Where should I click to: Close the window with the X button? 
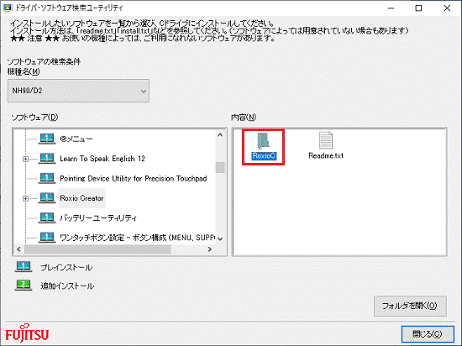pyautogui.click(x=447, y=8)
